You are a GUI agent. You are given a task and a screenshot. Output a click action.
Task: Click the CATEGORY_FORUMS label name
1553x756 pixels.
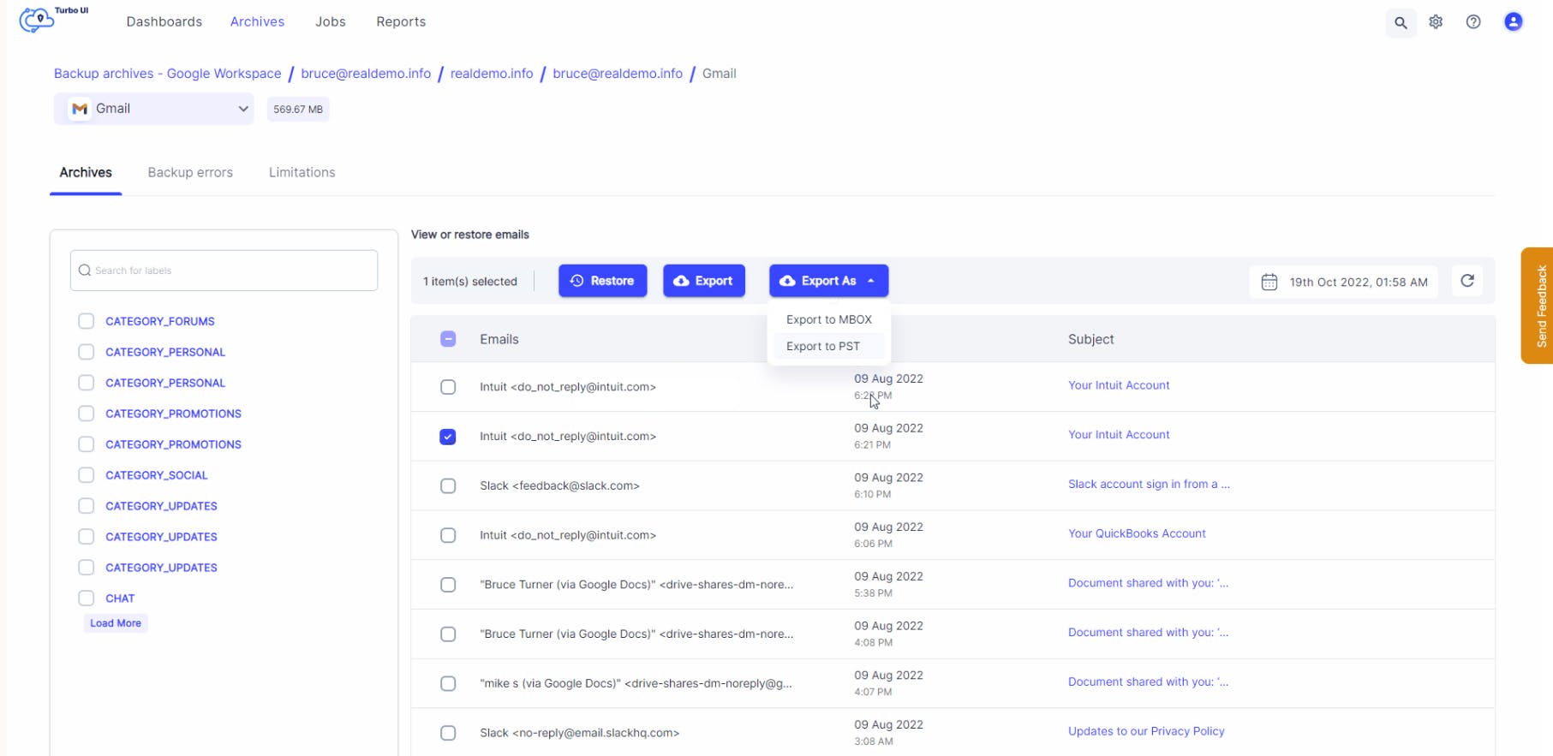click(x=160, y=321)
